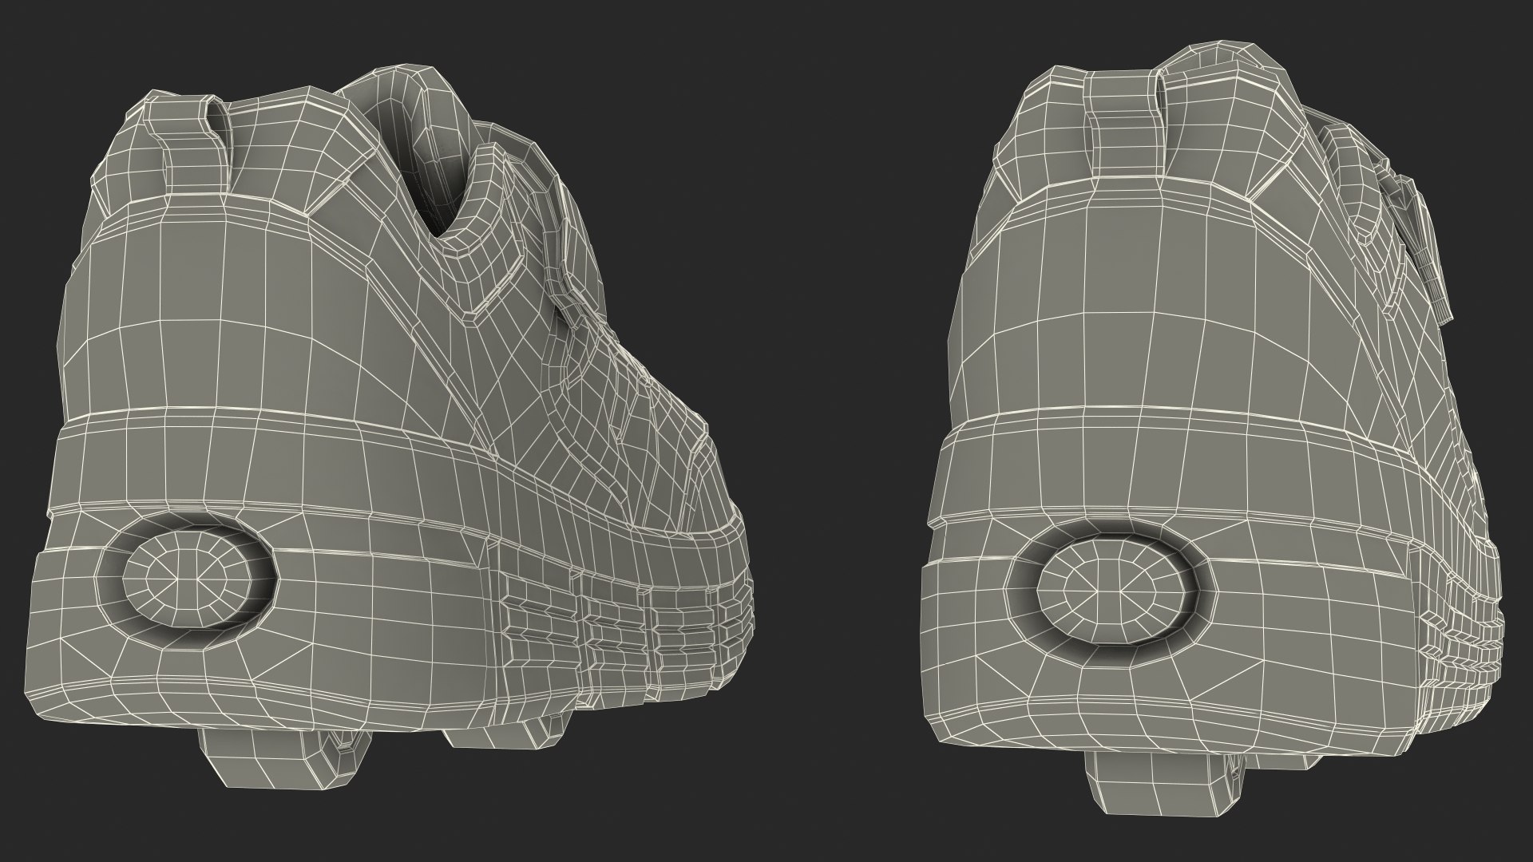This screenshot has height=862, width=1533.
Task: Click the left shoe's oval heel emblem
Action: coord(186,578)
